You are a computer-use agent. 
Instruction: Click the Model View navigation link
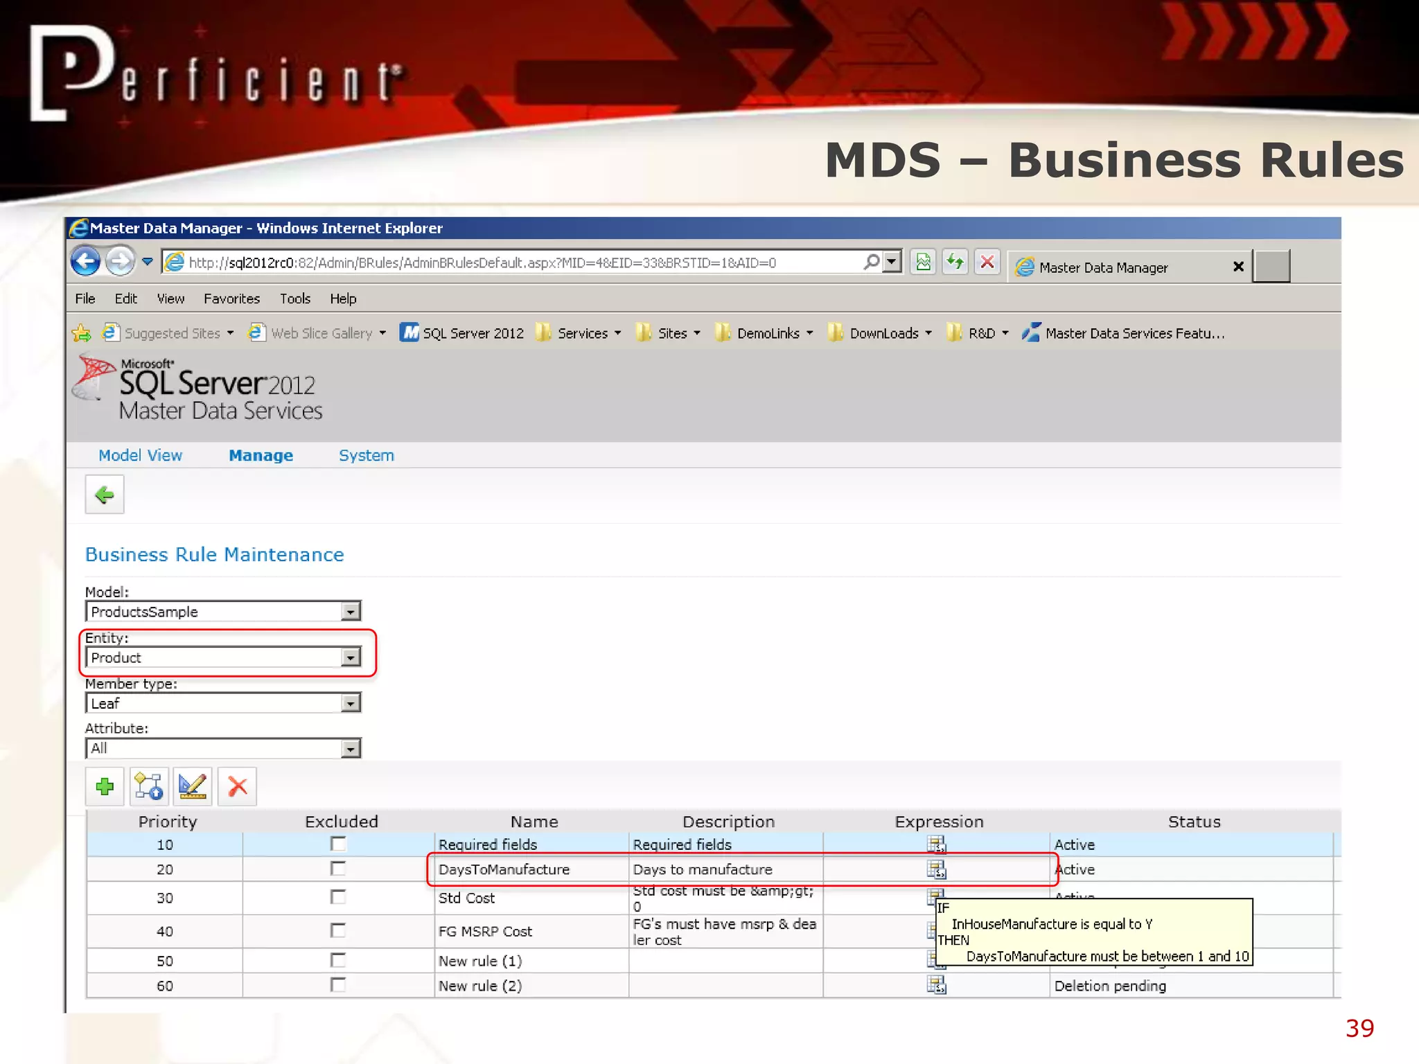tap(140, 455)
